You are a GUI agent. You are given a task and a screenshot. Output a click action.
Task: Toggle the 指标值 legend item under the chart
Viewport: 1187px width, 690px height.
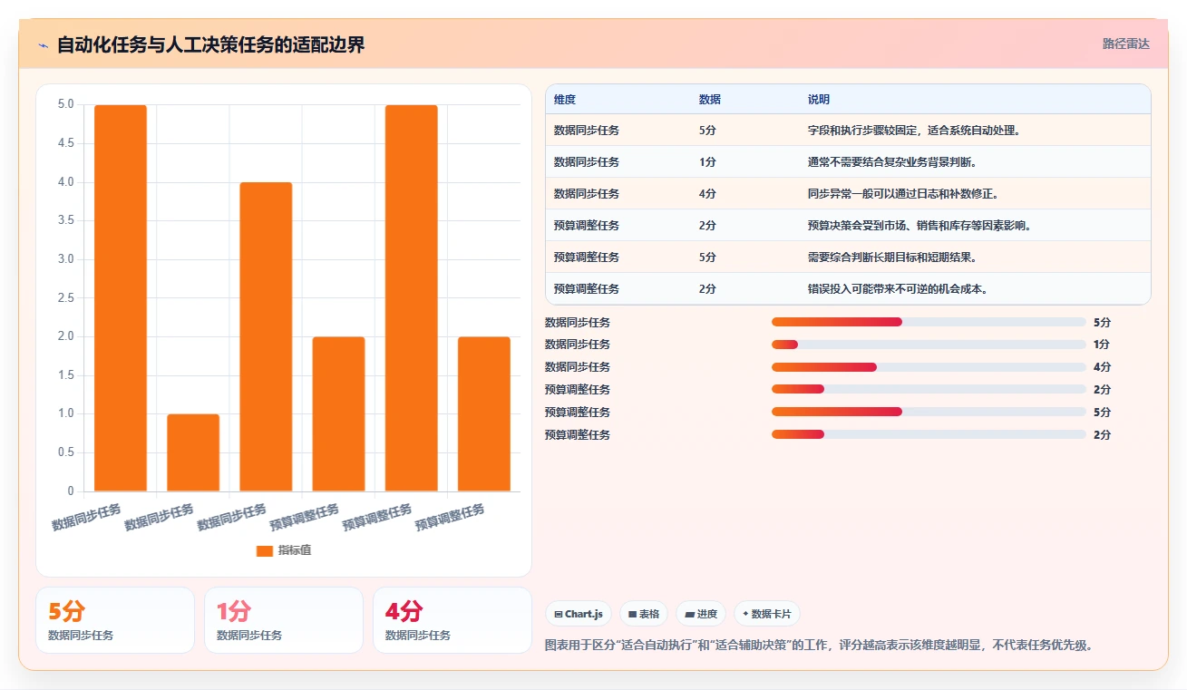[284, 550]
